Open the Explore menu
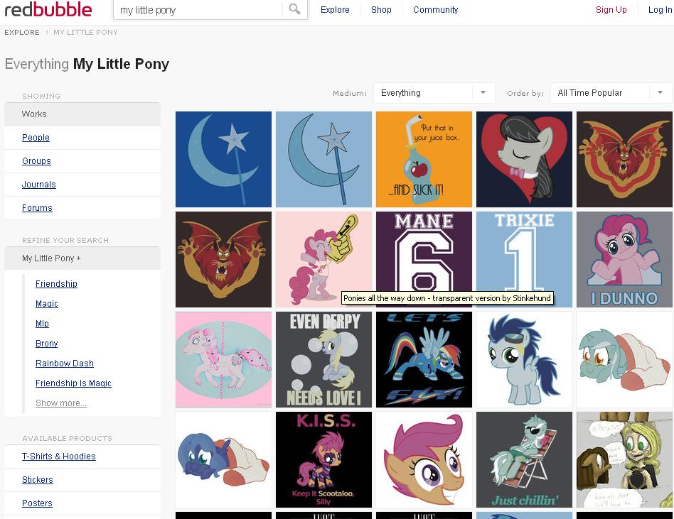This screenshot has height=519, width=674. 335,10
